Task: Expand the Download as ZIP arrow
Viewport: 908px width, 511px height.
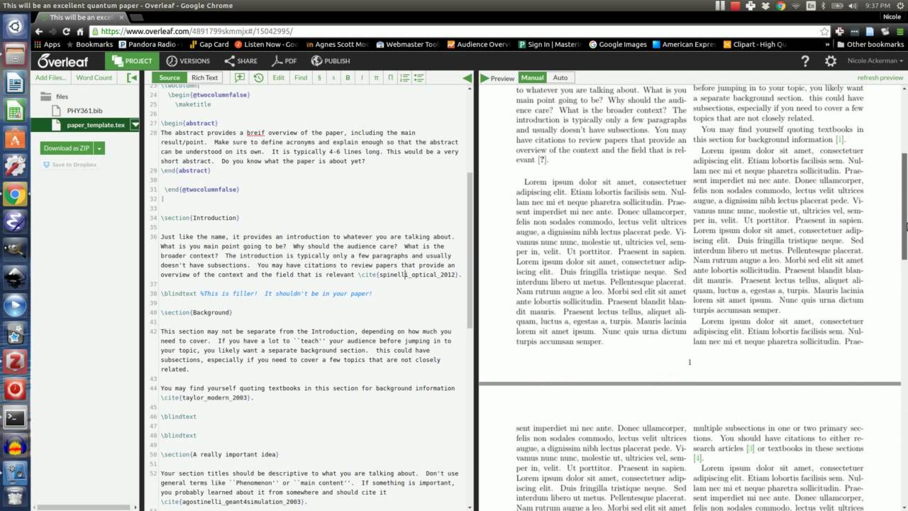Action: click(99, 148)
